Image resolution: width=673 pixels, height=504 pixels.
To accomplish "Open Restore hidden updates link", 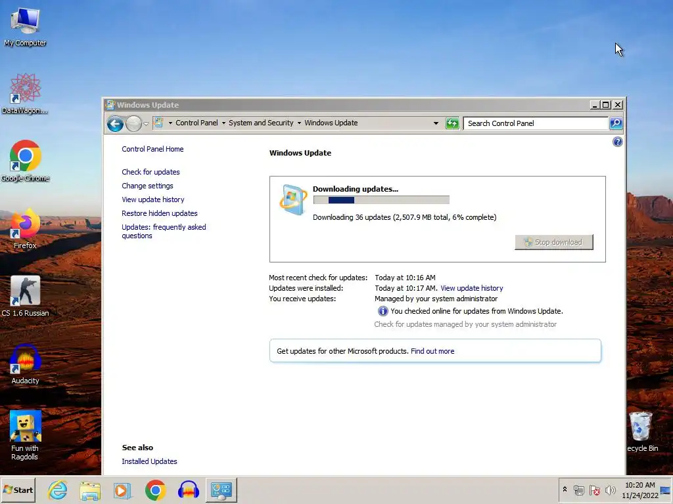I will 159,213.
